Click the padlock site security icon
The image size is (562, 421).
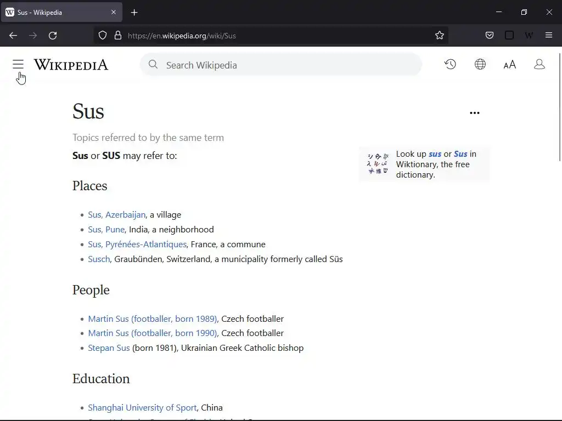(x=118, y=36)
